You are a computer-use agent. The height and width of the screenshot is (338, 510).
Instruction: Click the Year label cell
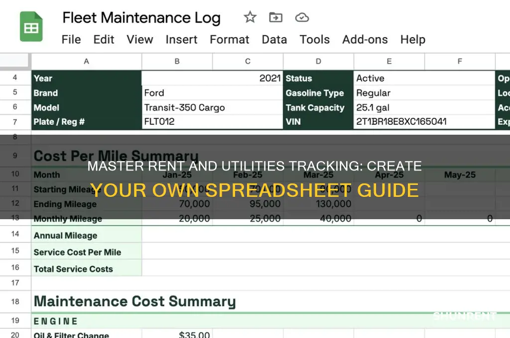(x=87, y=78)
